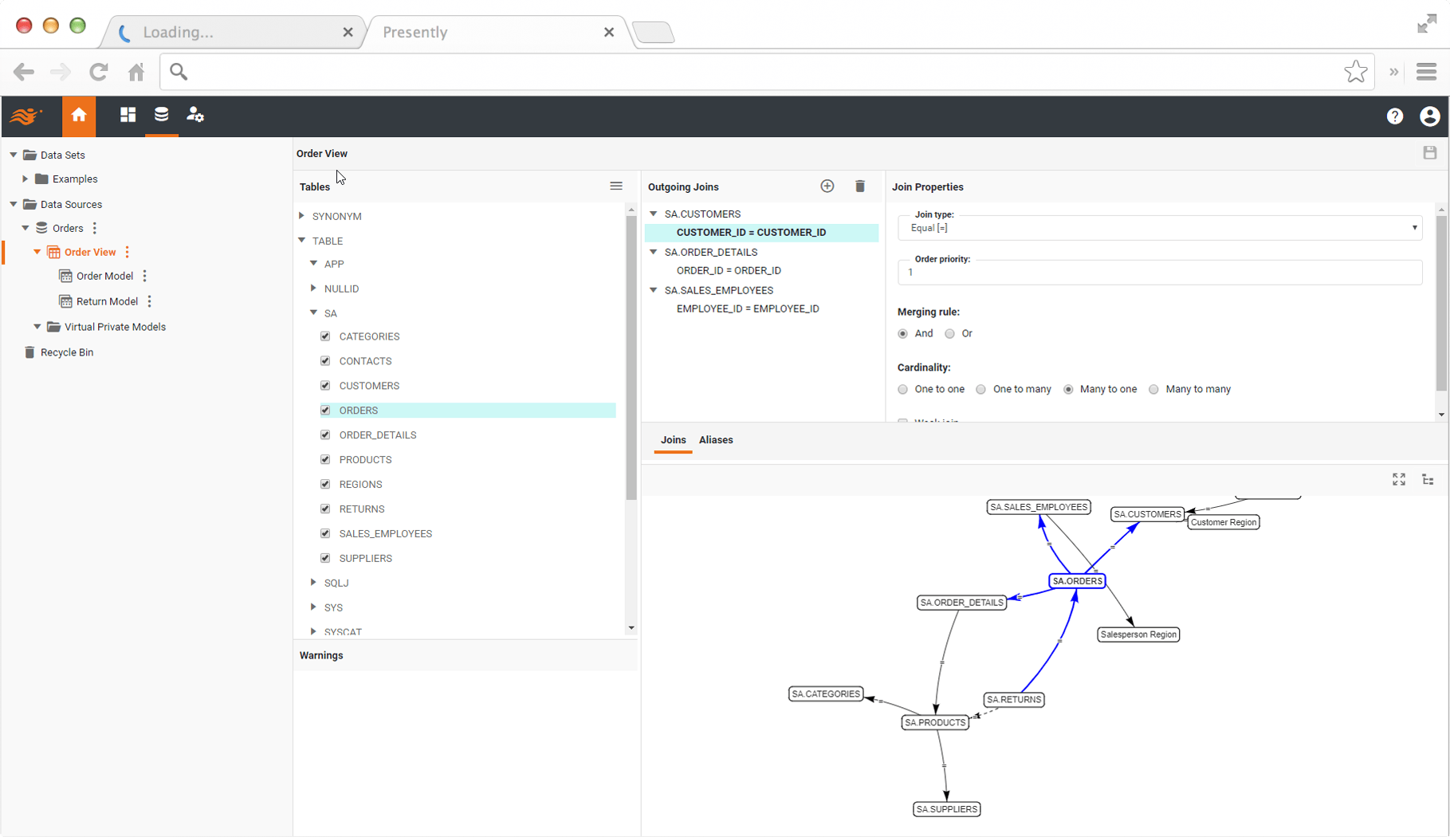Image resolution: width=1450 pixels, height=837 pixels.
Task: Expand the Examples folder
Action: (26, 179)
